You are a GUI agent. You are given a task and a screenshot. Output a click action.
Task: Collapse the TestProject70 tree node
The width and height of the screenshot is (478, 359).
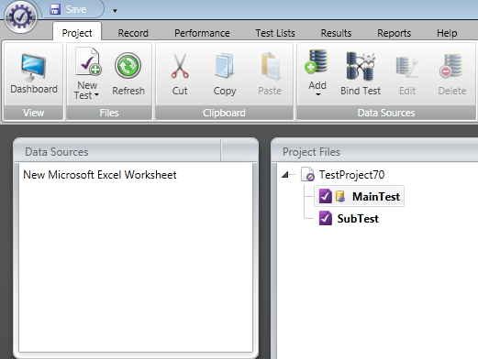[x=285, y=175]
